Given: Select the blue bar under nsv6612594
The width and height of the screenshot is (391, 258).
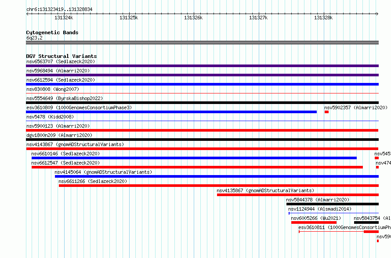Looking at the screenshot, I should (x=202, y=84).
